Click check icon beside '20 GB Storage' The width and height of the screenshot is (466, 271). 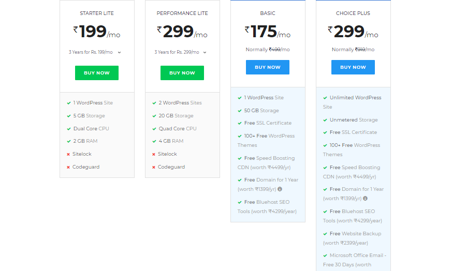click(154, 116)
